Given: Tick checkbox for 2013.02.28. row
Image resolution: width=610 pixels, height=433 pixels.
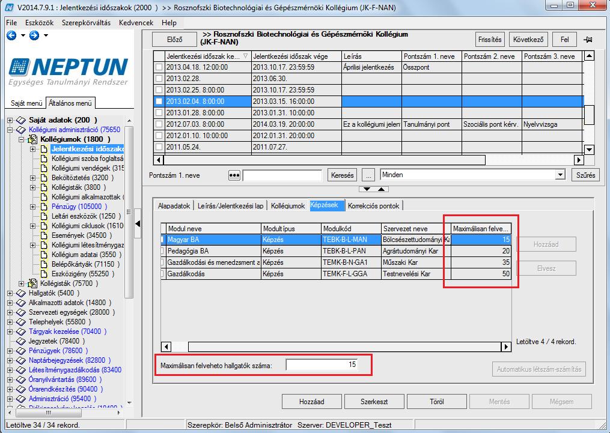Looking at the screenshot, I should tap(159, 79).
